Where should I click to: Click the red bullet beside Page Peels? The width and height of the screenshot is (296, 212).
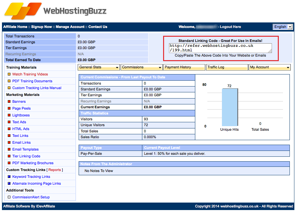(x=9, y=108)
